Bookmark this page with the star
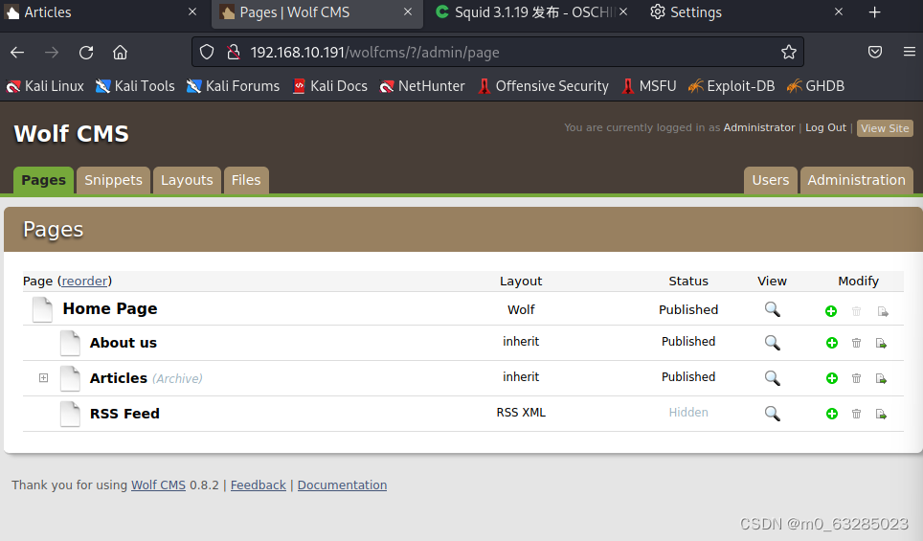This screenshot has height=541, width=923. pos(789,53)
